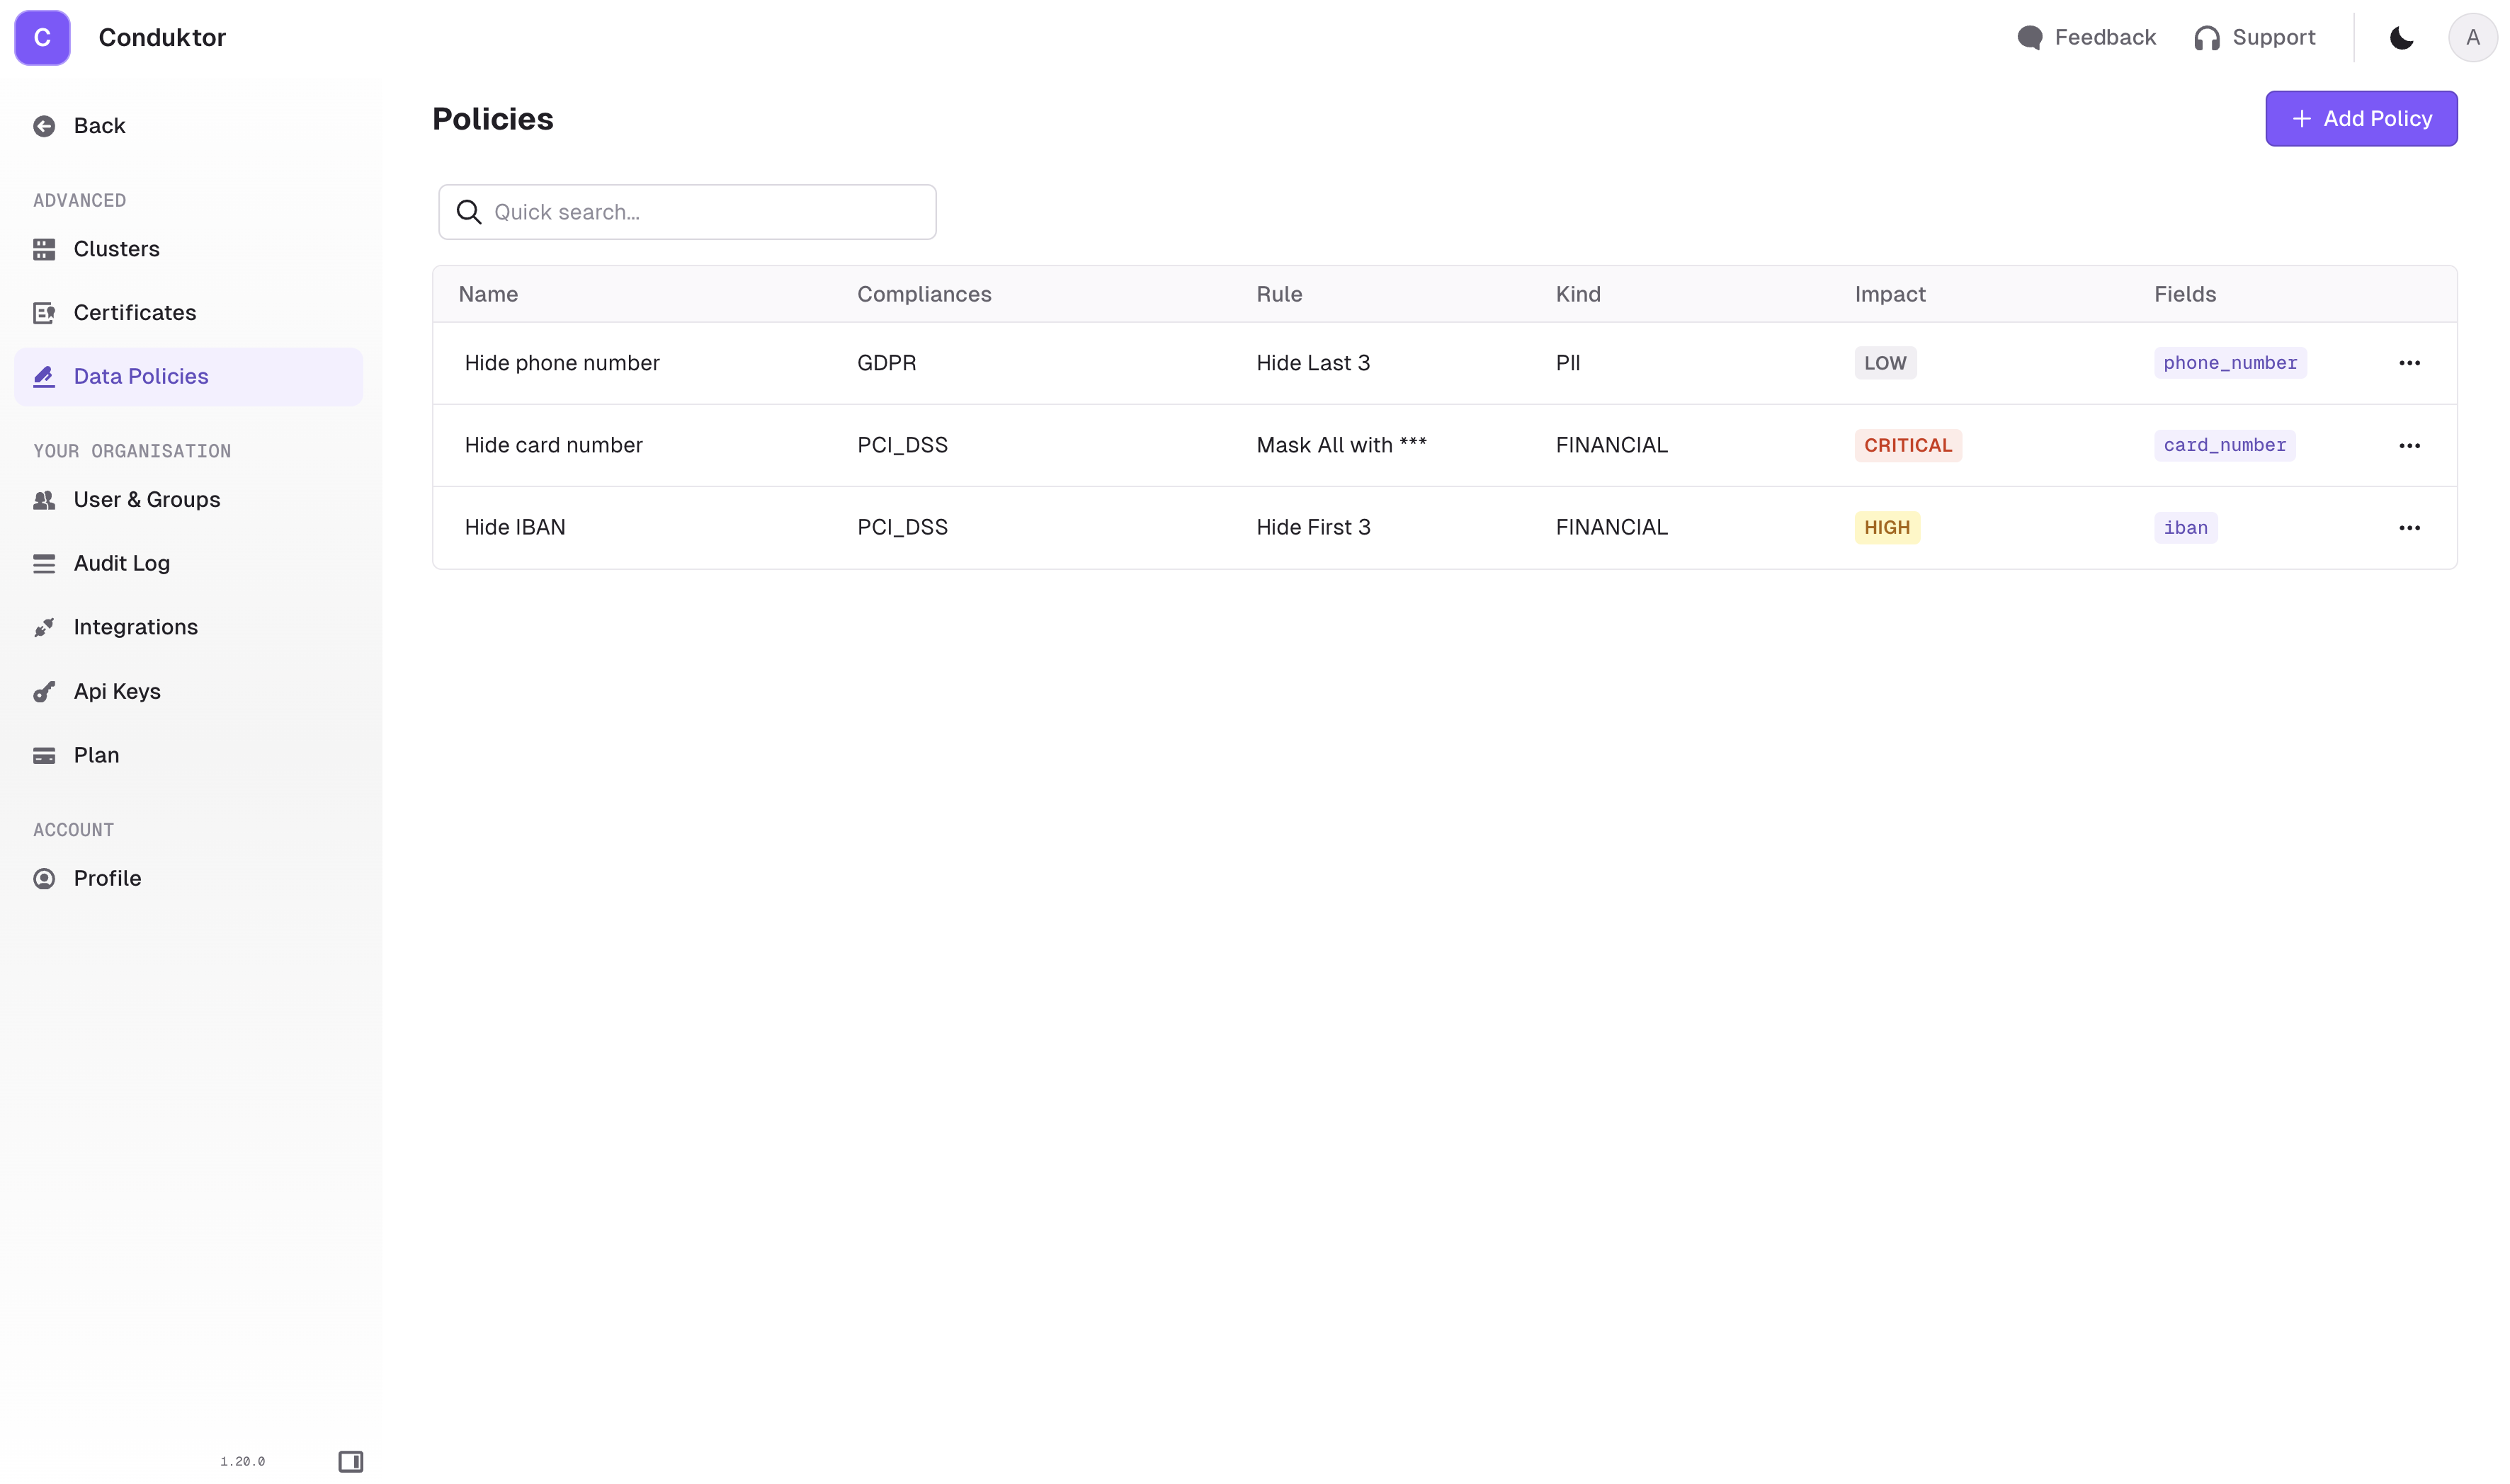Screen dimensions: 2510x1484
Task: Click the sidebar collapse toggle
Action: pos(348,1461)
